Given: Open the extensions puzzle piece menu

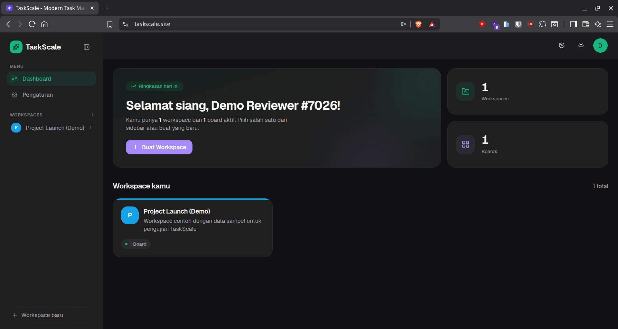Looking at the screenshot, I should click(543, 24).
